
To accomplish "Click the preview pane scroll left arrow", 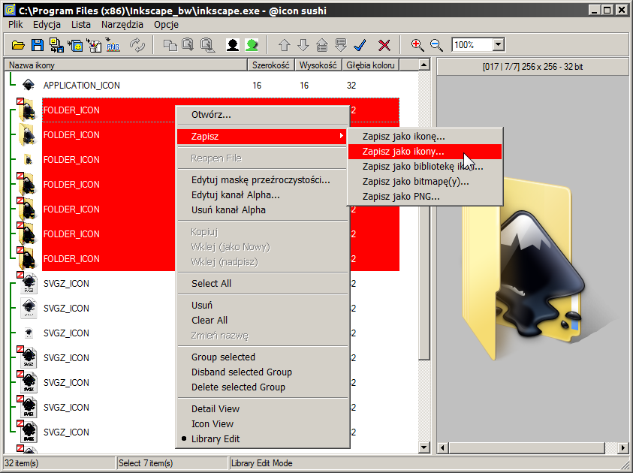I will (x=443, y=447).
